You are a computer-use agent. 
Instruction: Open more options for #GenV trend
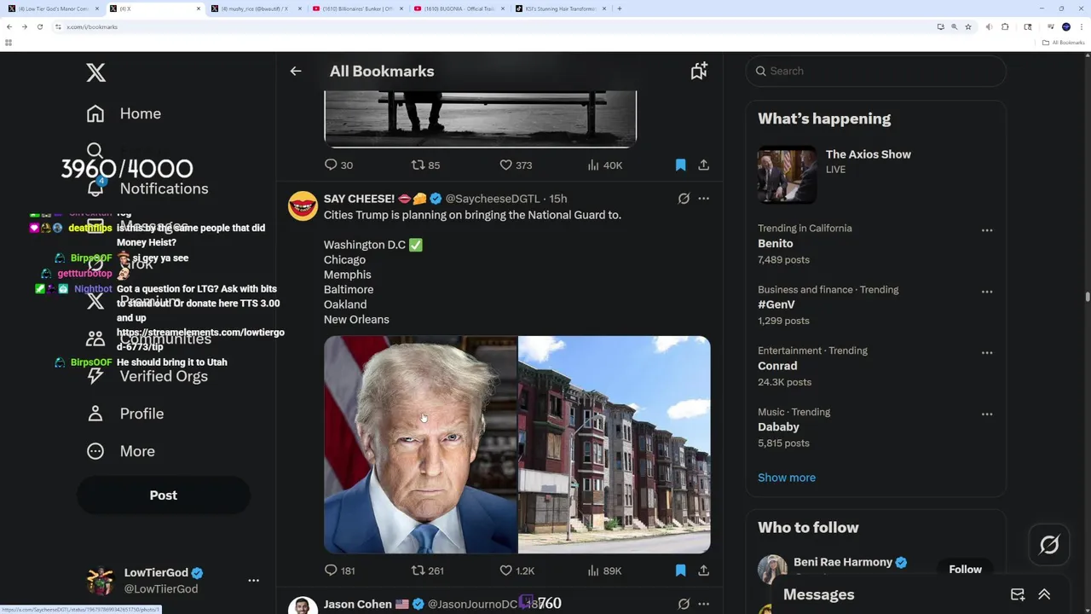[x=987, y=292]
